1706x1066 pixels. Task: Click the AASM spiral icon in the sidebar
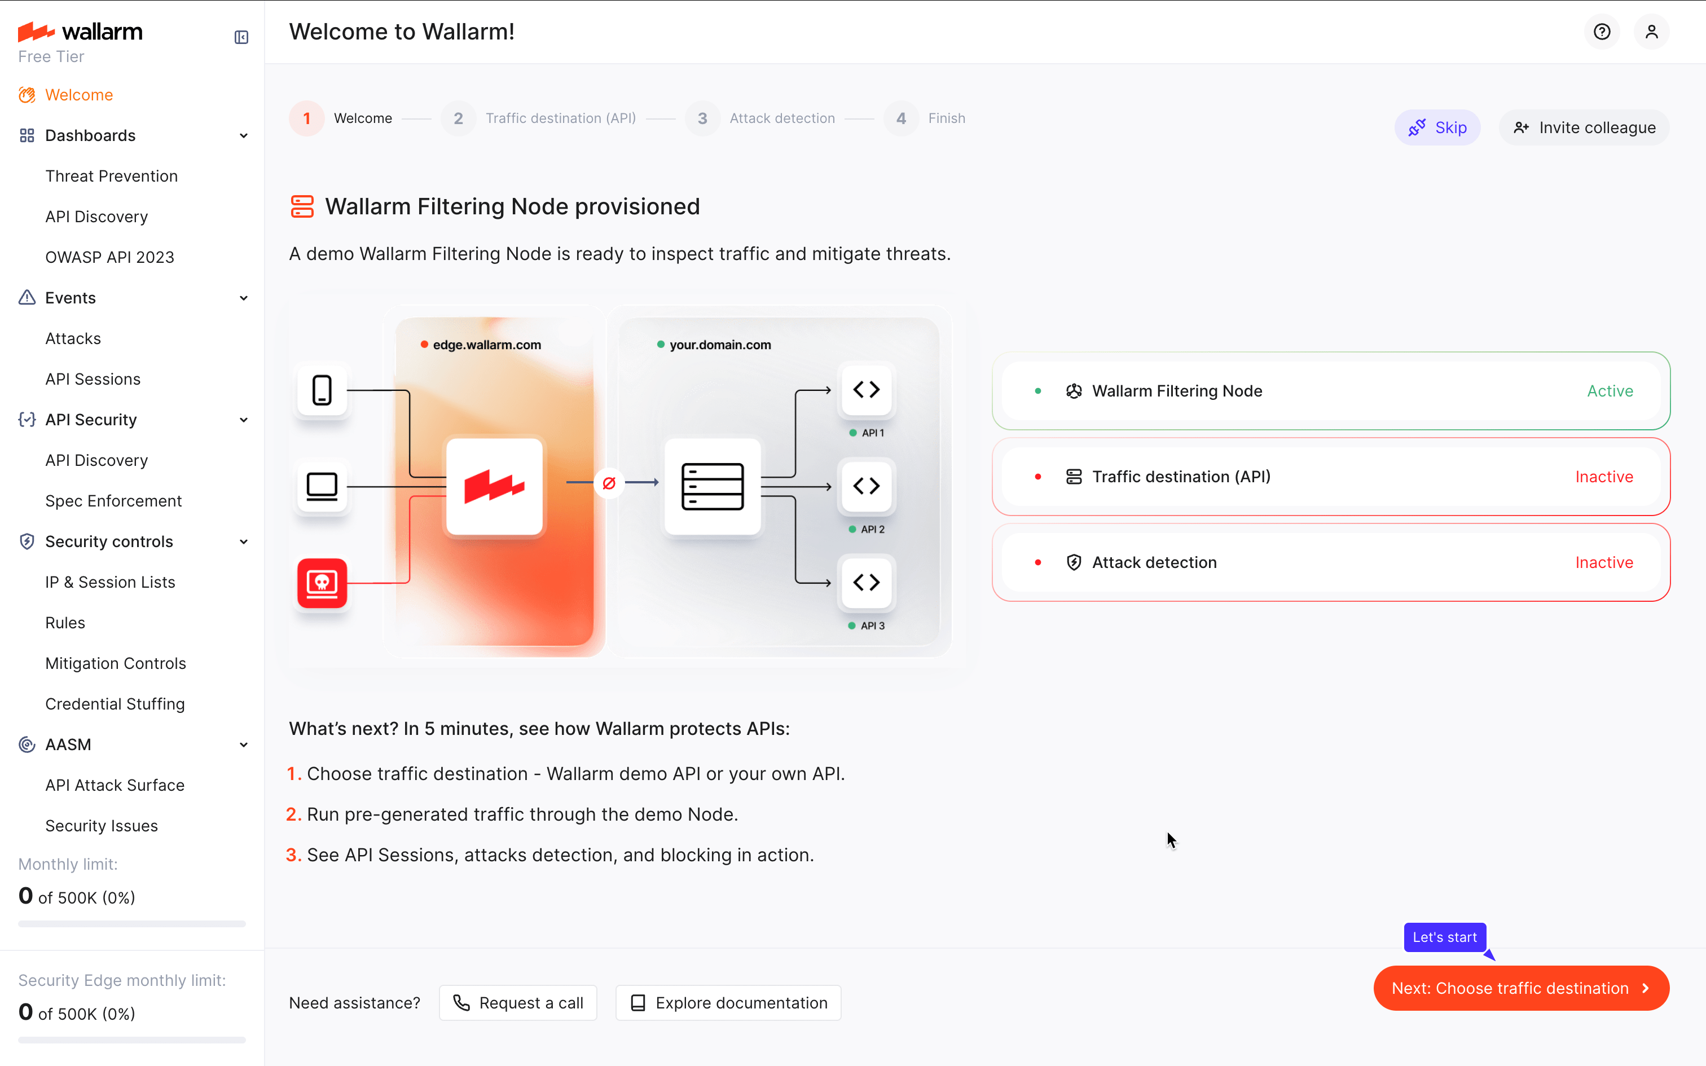point(27,744)
